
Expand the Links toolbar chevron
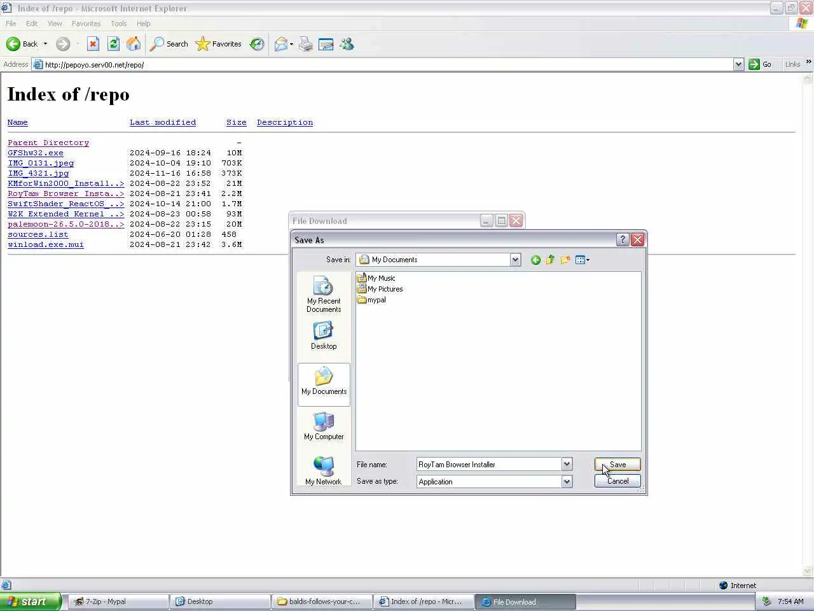click(x=808, y=62)
